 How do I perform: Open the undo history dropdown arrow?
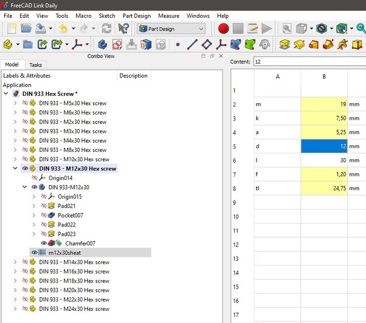coord(73,28)
